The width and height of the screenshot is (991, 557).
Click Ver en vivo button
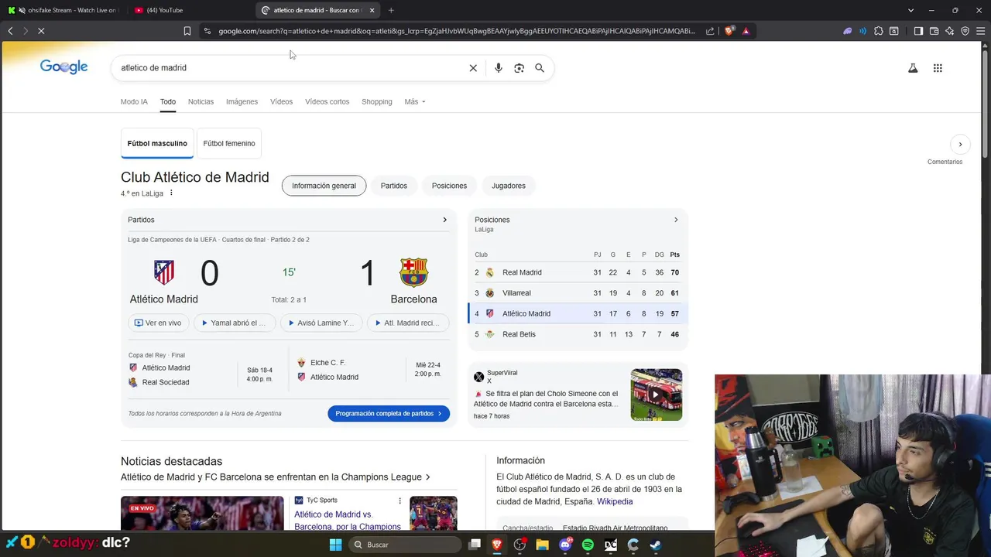click(158, 323)
